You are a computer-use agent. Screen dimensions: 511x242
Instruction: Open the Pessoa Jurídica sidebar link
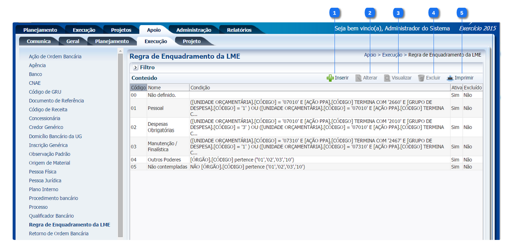point(44,180)
